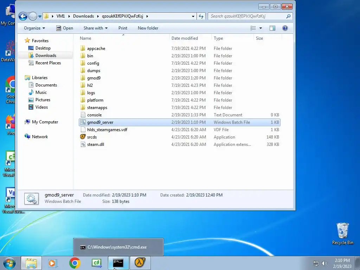Open Visual C# from the taskbar
Viewport: 360px width, 270px height.
click(x=96, y=263)
